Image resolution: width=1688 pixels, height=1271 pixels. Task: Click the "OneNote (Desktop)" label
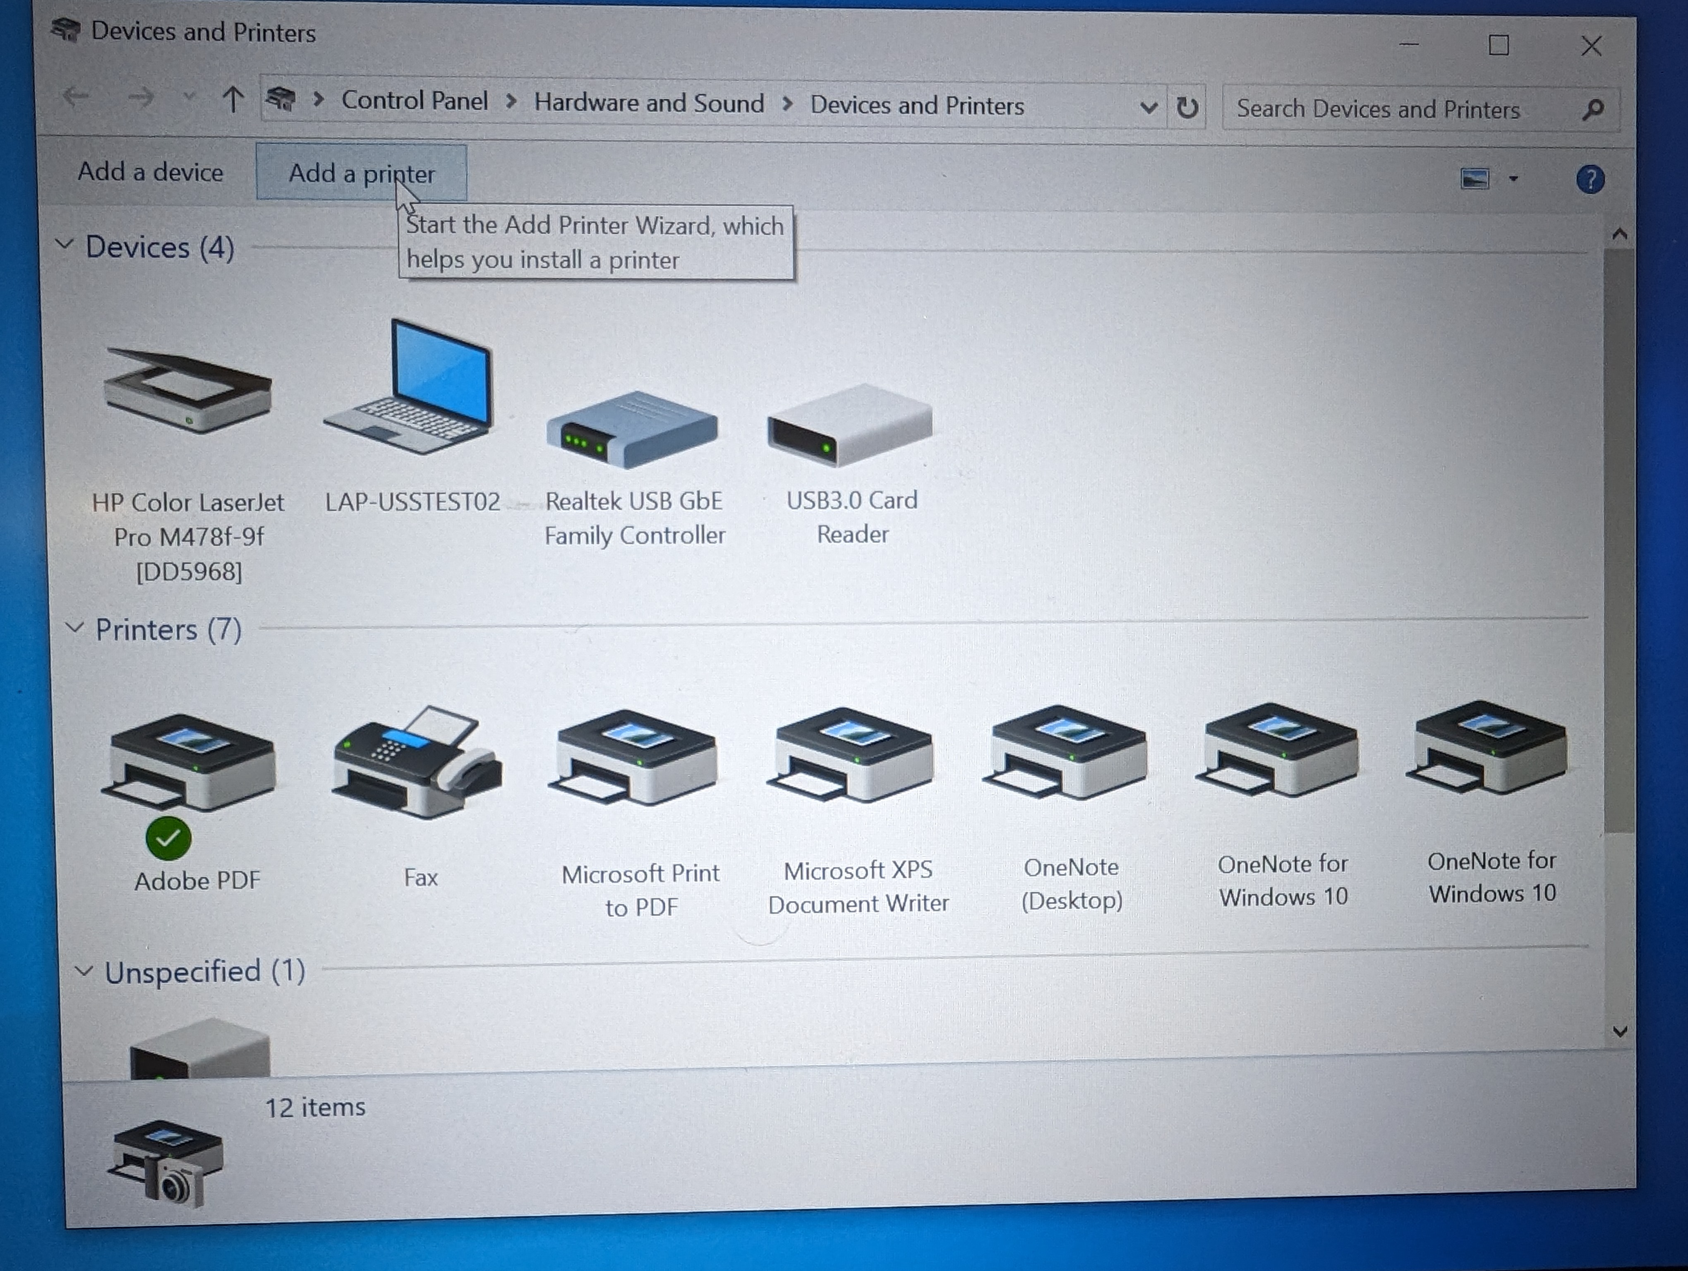(x=1072, y=883)
